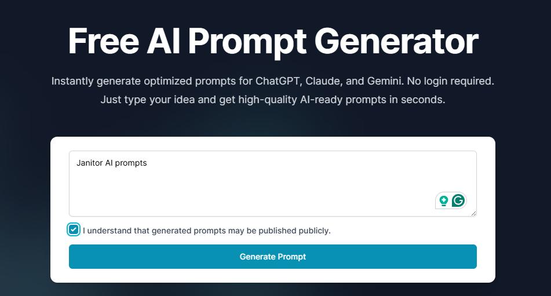Screen dimensions: 551x296
Task: Uncheck the public publishing consent checkbox
Action: coord(74,230)
